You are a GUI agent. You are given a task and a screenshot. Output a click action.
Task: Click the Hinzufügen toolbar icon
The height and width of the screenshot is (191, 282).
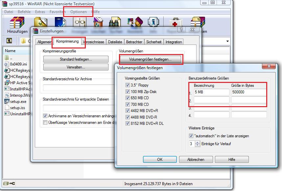click(x=17, y=22)
